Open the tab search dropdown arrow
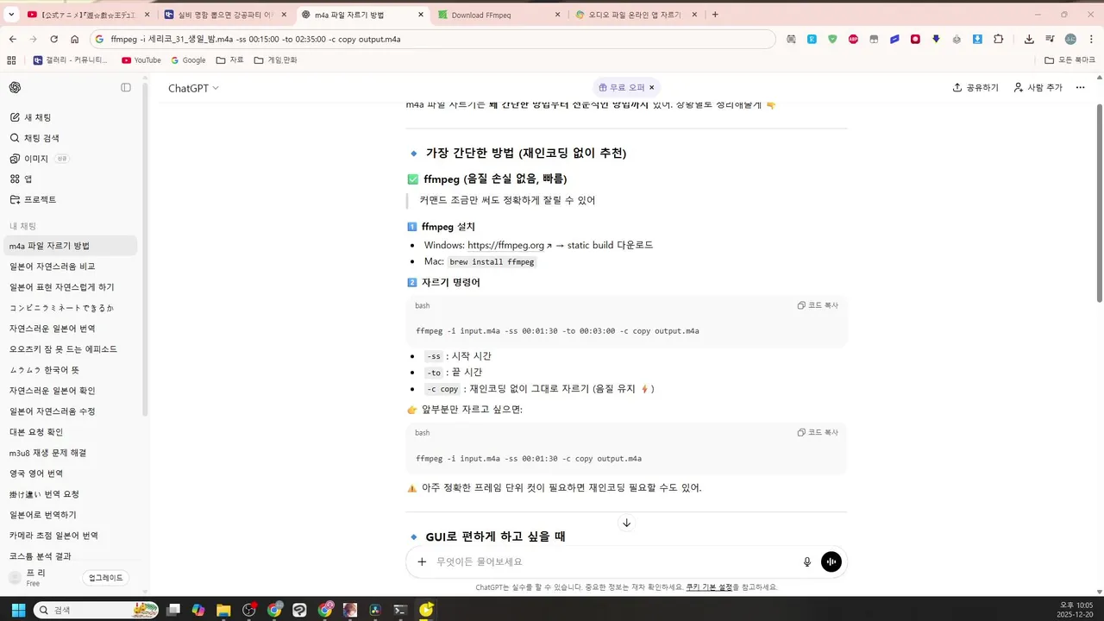This screenshot has height=621, width=1104. click(x=11, y=15)
